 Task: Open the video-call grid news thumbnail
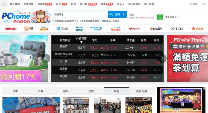[x=76, y=105]
